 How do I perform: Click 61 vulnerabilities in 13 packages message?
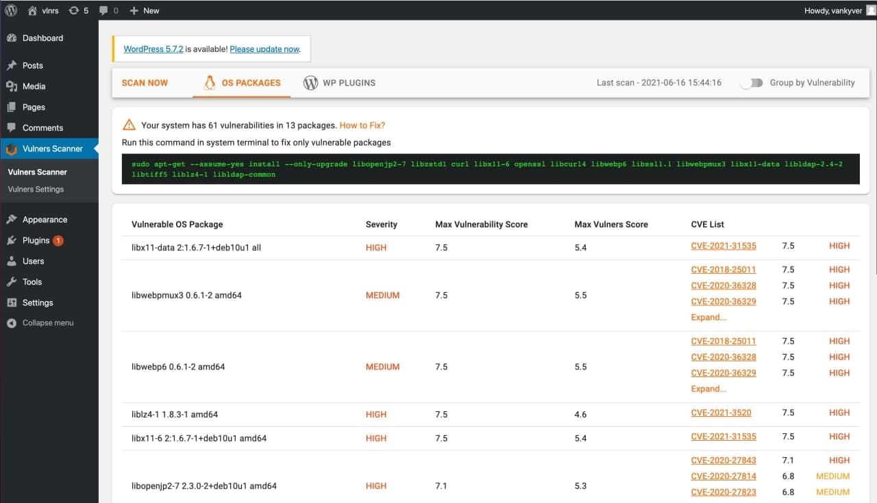point(239,125)
